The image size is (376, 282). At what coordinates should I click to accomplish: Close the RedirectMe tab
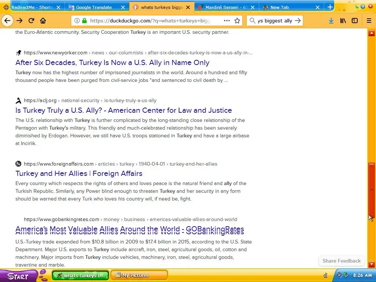click(58, 7)
